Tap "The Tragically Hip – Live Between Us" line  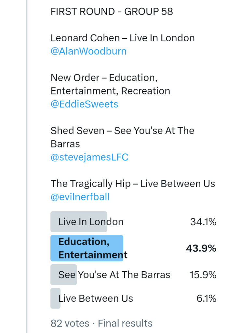tap(133, 184)
